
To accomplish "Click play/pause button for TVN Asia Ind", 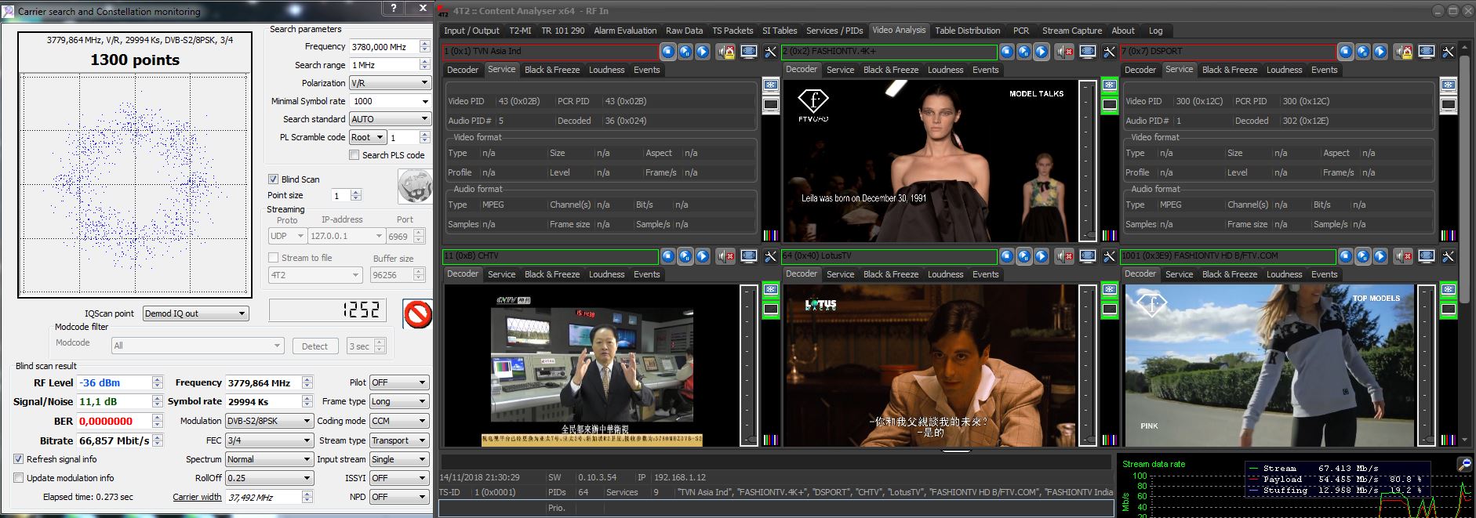I will click(685, 52).
